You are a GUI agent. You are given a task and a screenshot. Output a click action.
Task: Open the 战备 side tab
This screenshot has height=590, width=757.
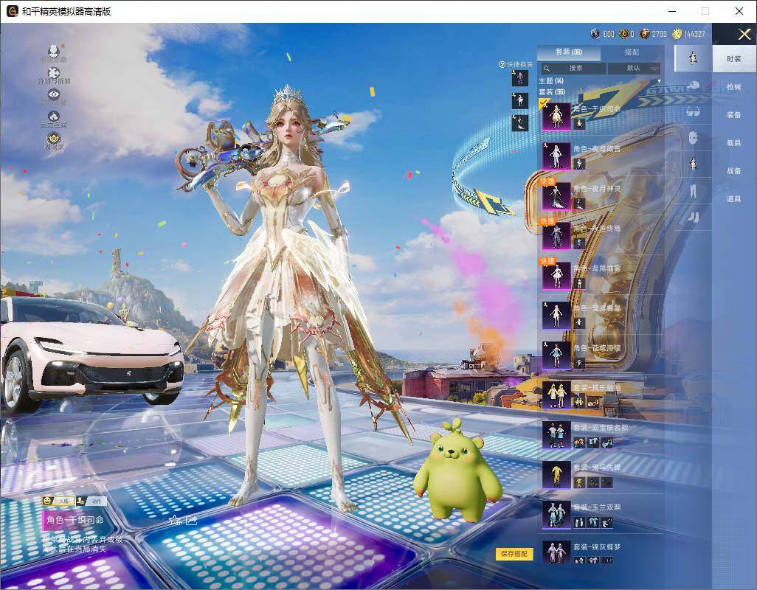[x=734, y=171]
